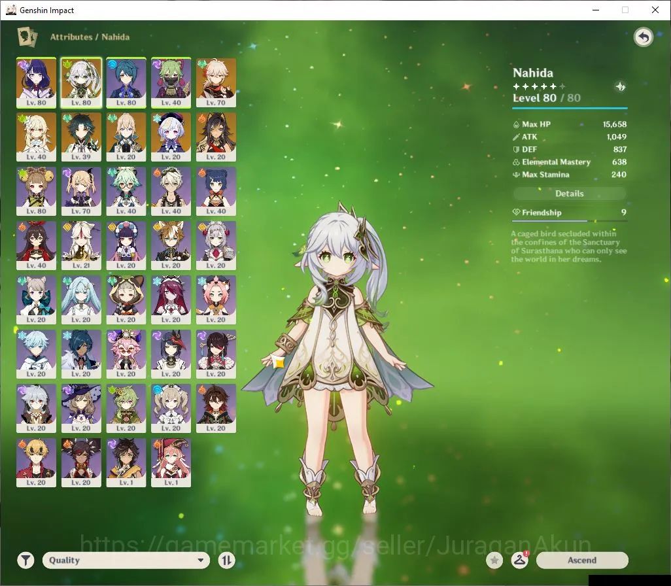The image size is (671, 586).
Task: Select hooded Sayu's portrait
Action: pyautogui.click(x=126, y=300)
